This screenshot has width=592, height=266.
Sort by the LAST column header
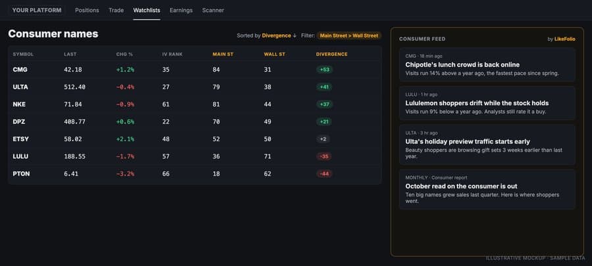70,55
